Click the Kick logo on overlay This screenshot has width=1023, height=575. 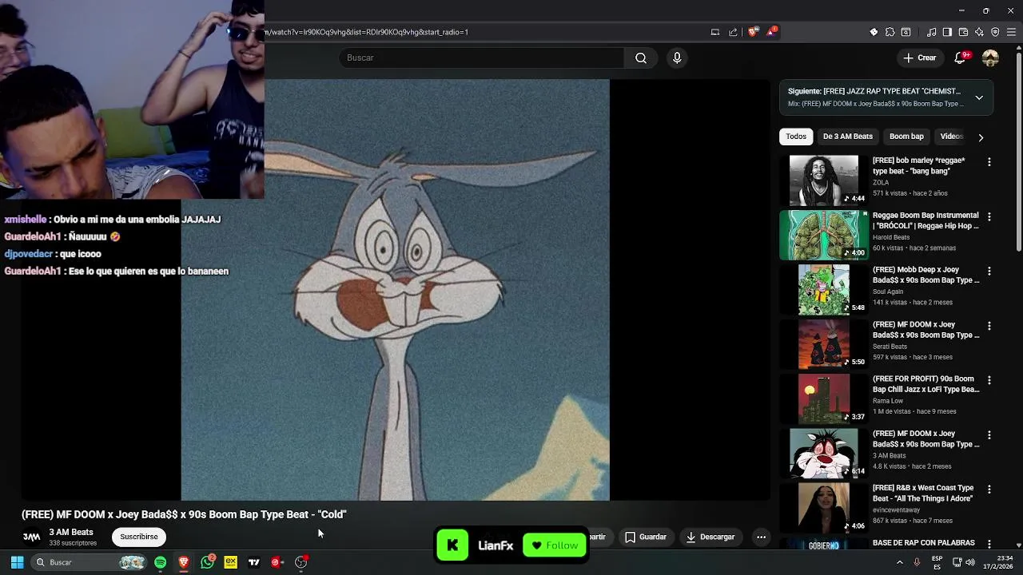[452, 545]
